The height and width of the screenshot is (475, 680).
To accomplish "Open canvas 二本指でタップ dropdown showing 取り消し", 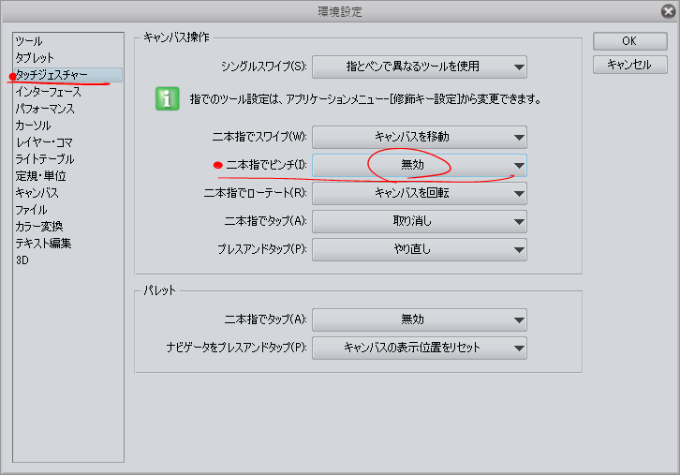I will (x=420, y=221).
